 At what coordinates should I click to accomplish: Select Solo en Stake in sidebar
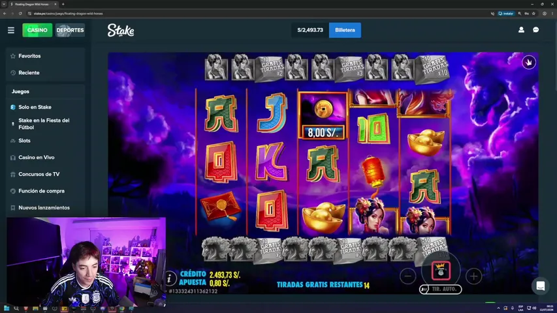pyautogui.click(x=46, y=107)
